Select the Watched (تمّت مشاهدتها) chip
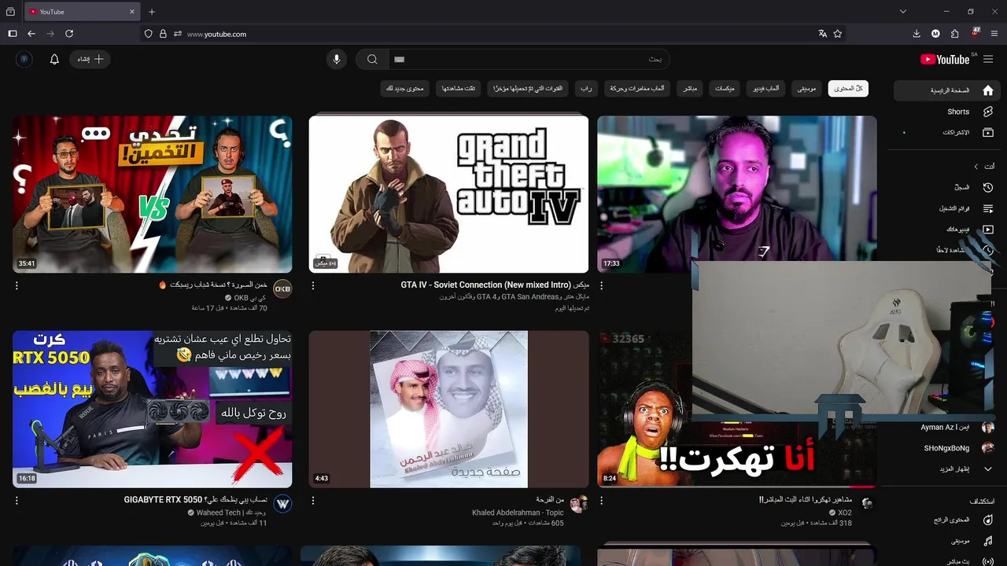Screen dimensions: 1007x566 click(x=459, y=89)
